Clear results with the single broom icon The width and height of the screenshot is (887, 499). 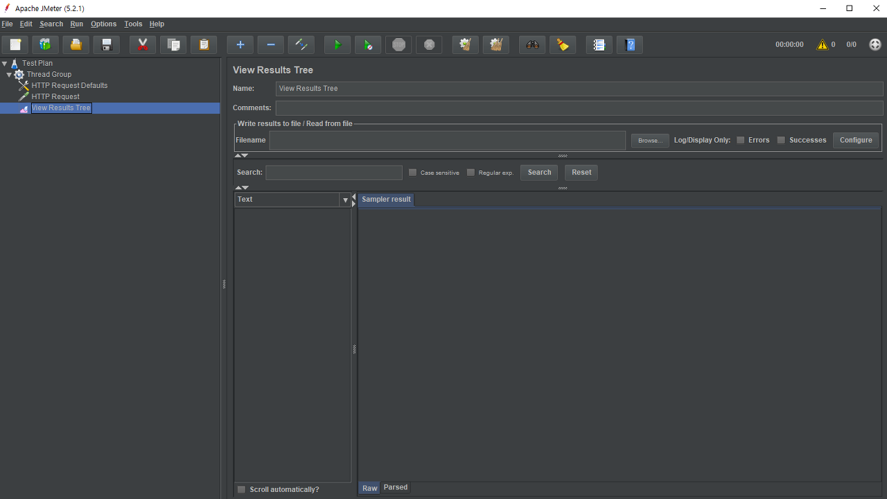pyautogui.click(x=466, y=45)
